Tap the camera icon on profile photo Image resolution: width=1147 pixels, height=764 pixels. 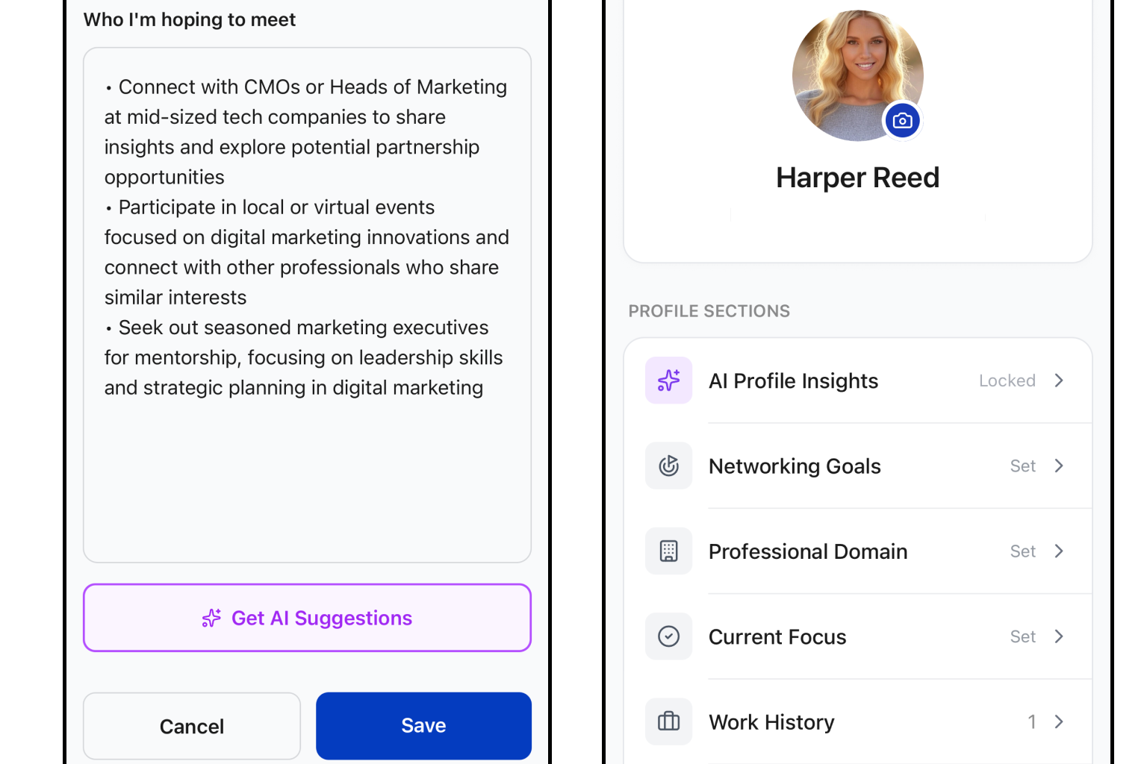(902, 121)
